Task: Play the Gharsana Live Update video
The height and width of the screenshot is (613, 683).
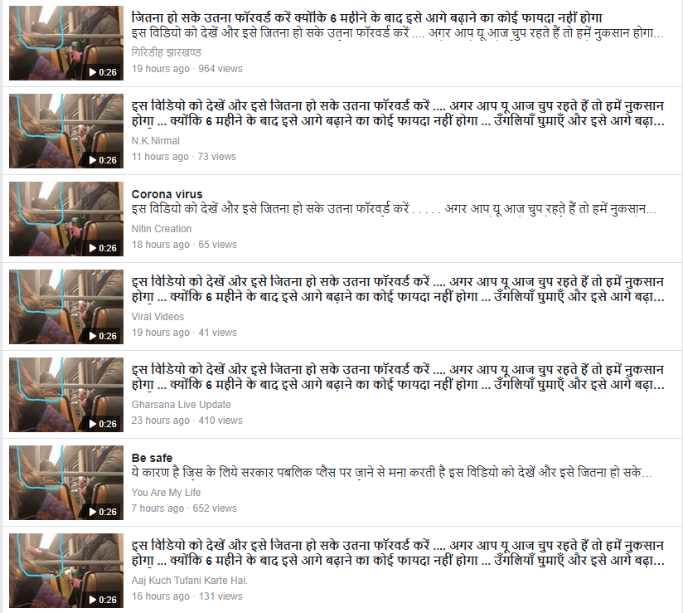Action: pos(66,395)
